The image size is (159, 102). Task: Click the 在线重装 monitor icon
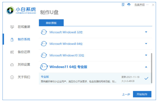click(12, 27)
